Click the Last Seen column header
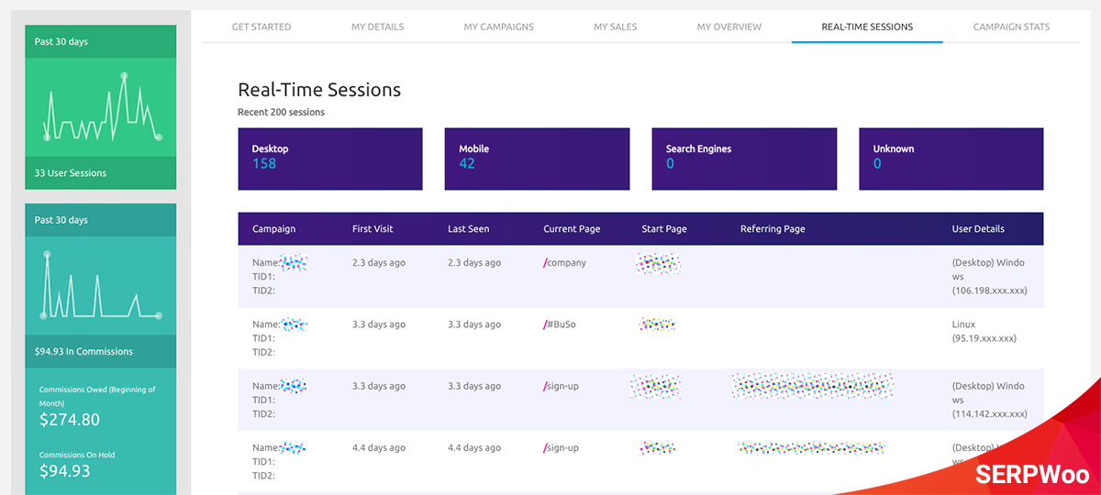1101x495 pixels. 469,229
